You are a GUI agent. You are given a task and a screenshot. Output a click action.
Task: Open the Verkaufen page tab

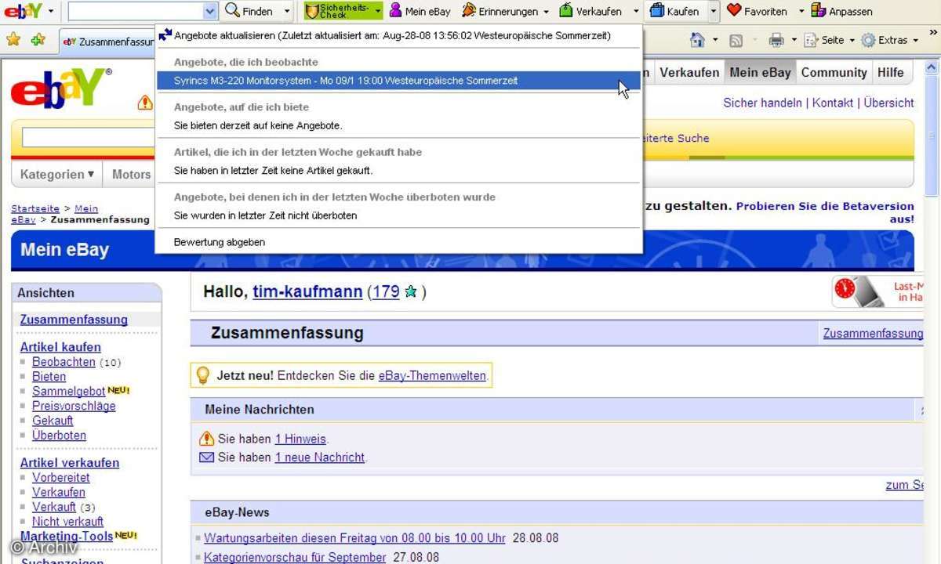pos(688,72)
